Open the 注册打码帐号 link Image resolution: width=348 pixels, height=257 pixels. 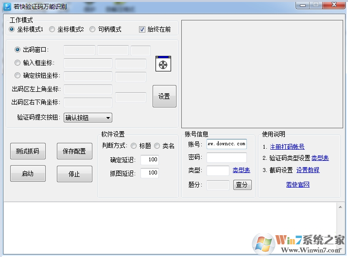[x=287, y=147]
